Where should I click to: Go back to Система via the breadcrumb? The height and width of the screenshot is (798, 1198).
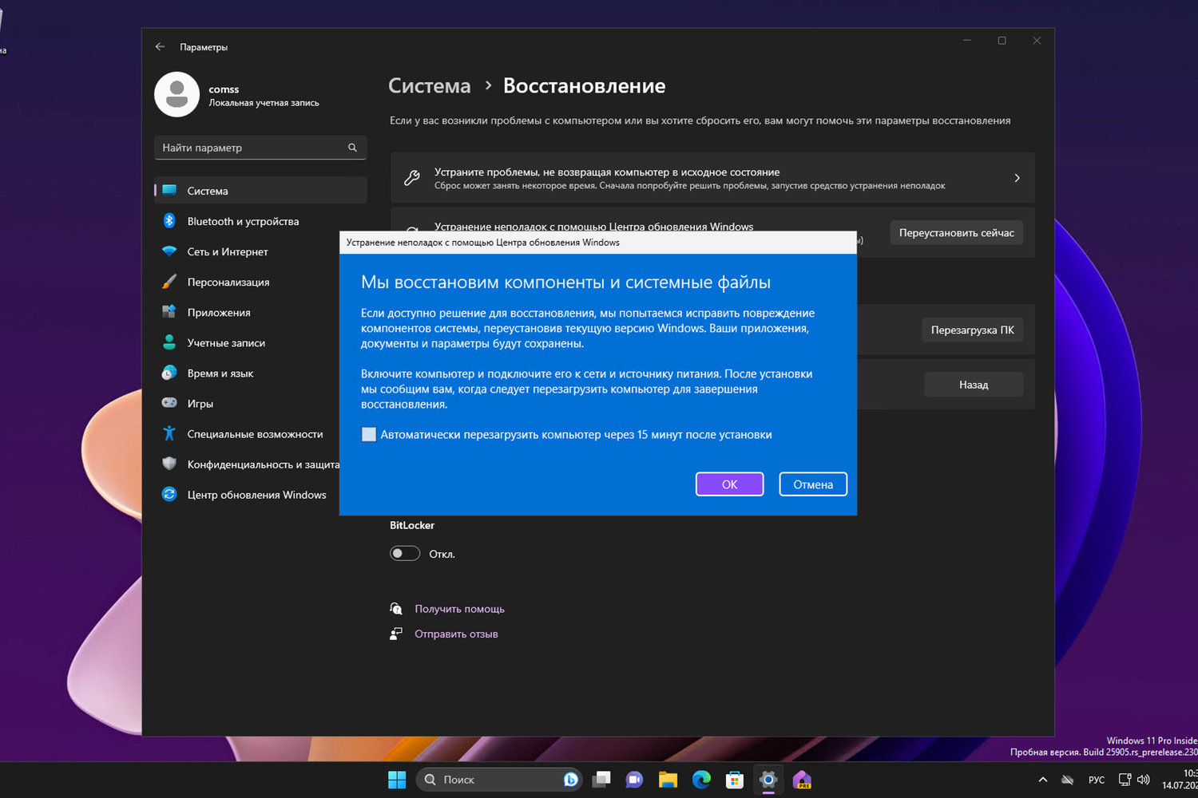pos(430,86)
